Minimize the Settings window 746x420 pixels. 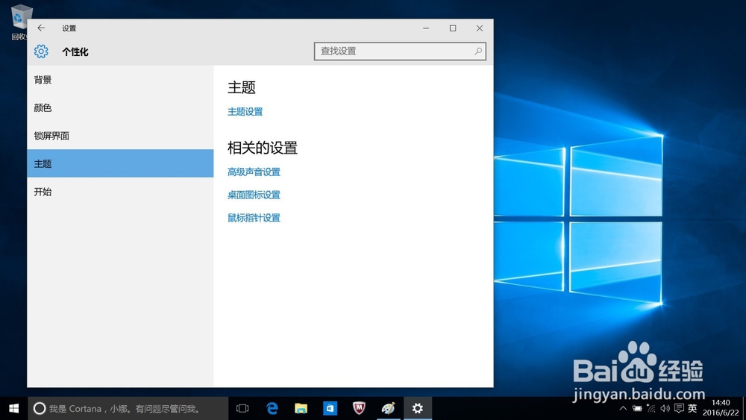click(x=426, y=28)
